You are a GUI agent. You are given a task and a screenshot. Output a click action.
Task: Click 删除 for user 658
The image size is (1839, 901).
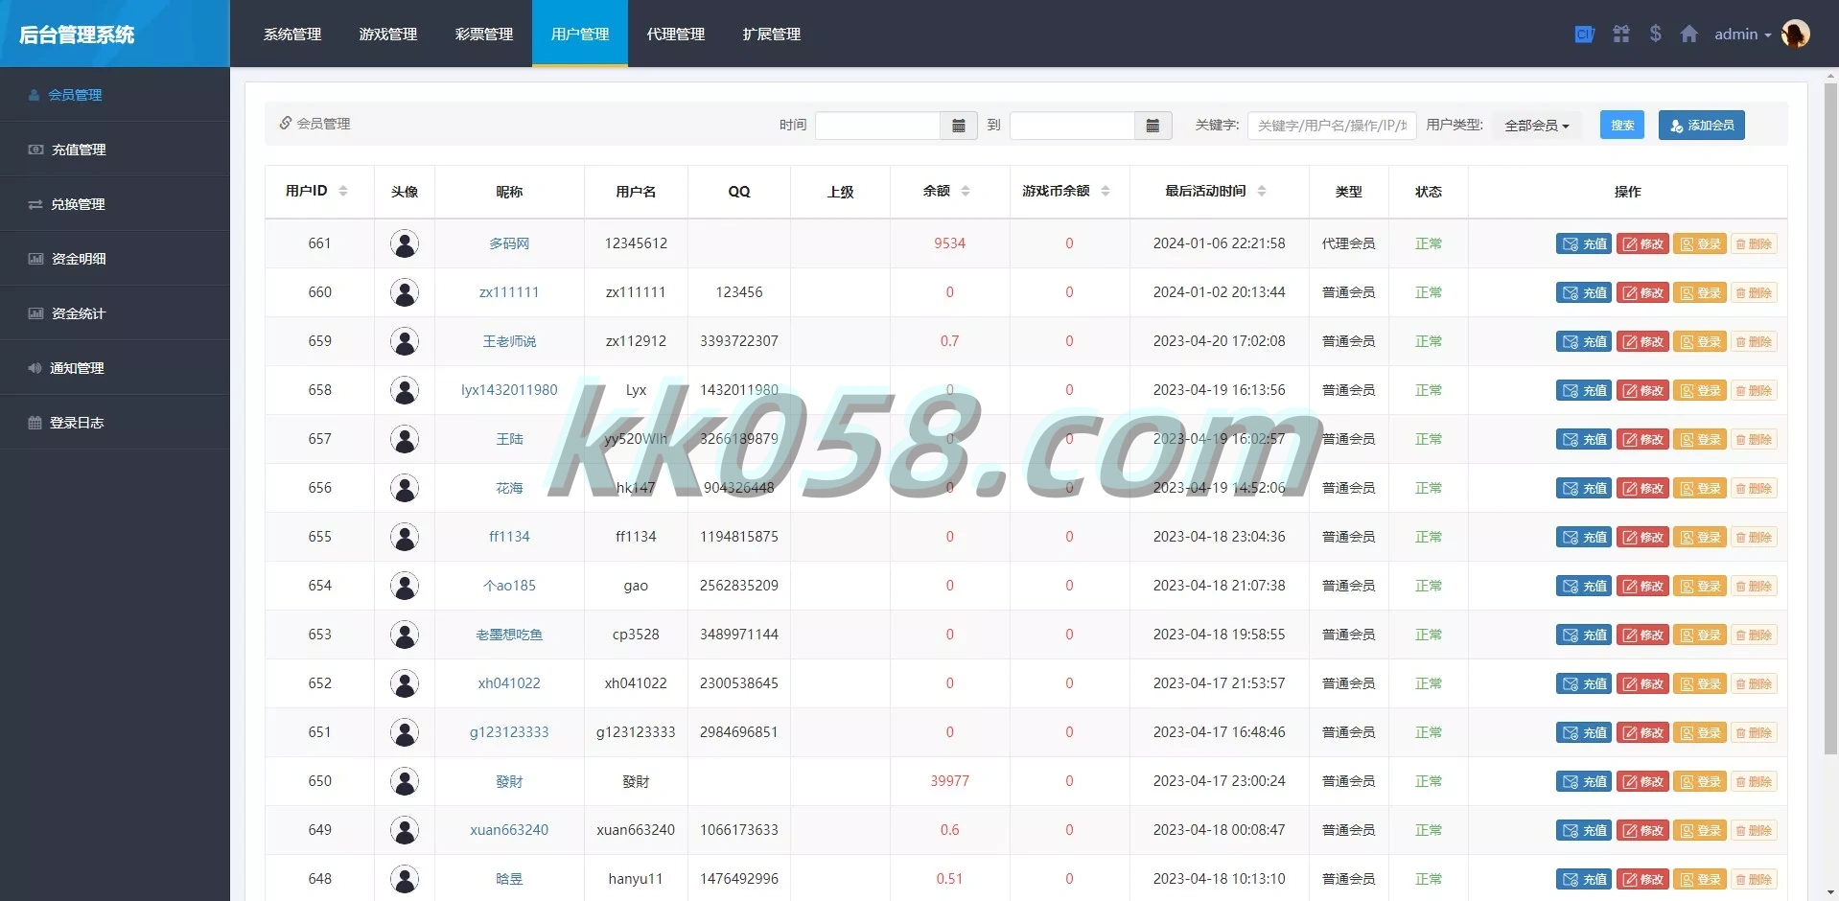point(1754,391)
